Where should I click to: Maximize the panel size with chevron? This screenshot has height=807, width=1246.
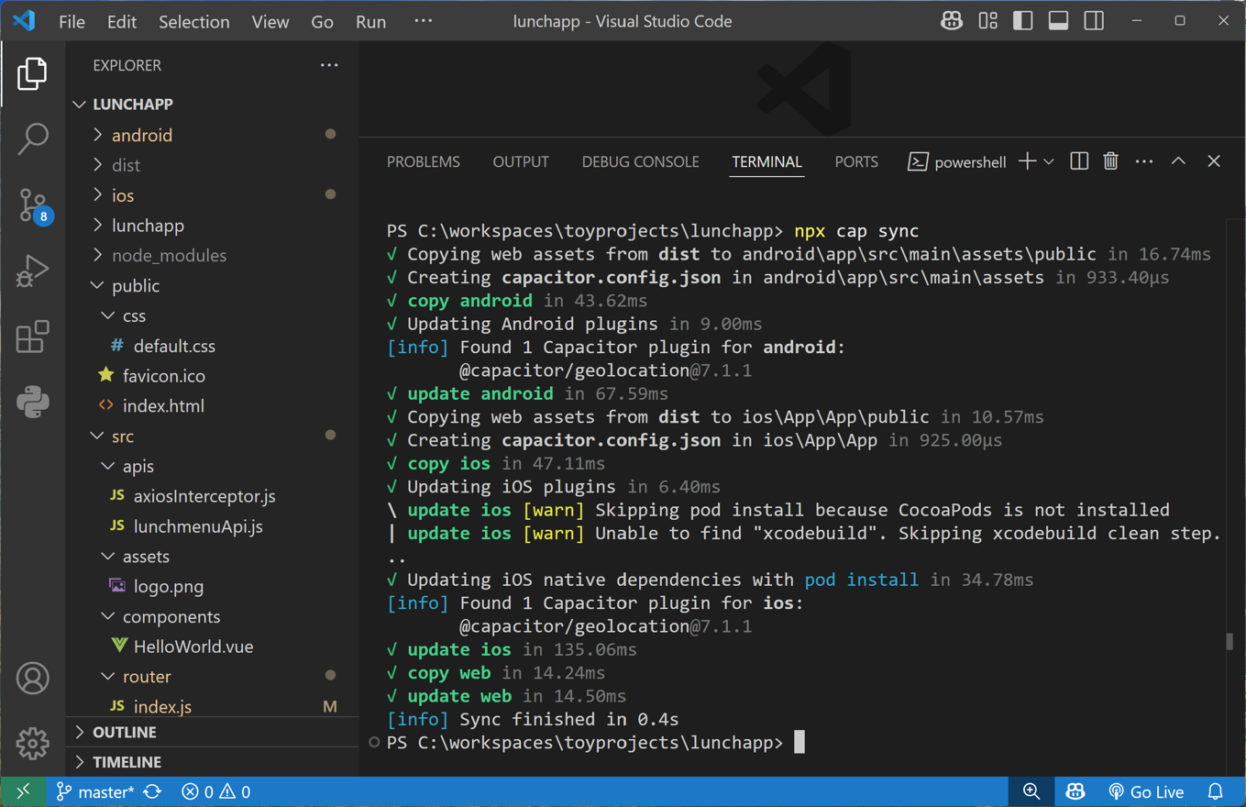(x=1178, y=161)
